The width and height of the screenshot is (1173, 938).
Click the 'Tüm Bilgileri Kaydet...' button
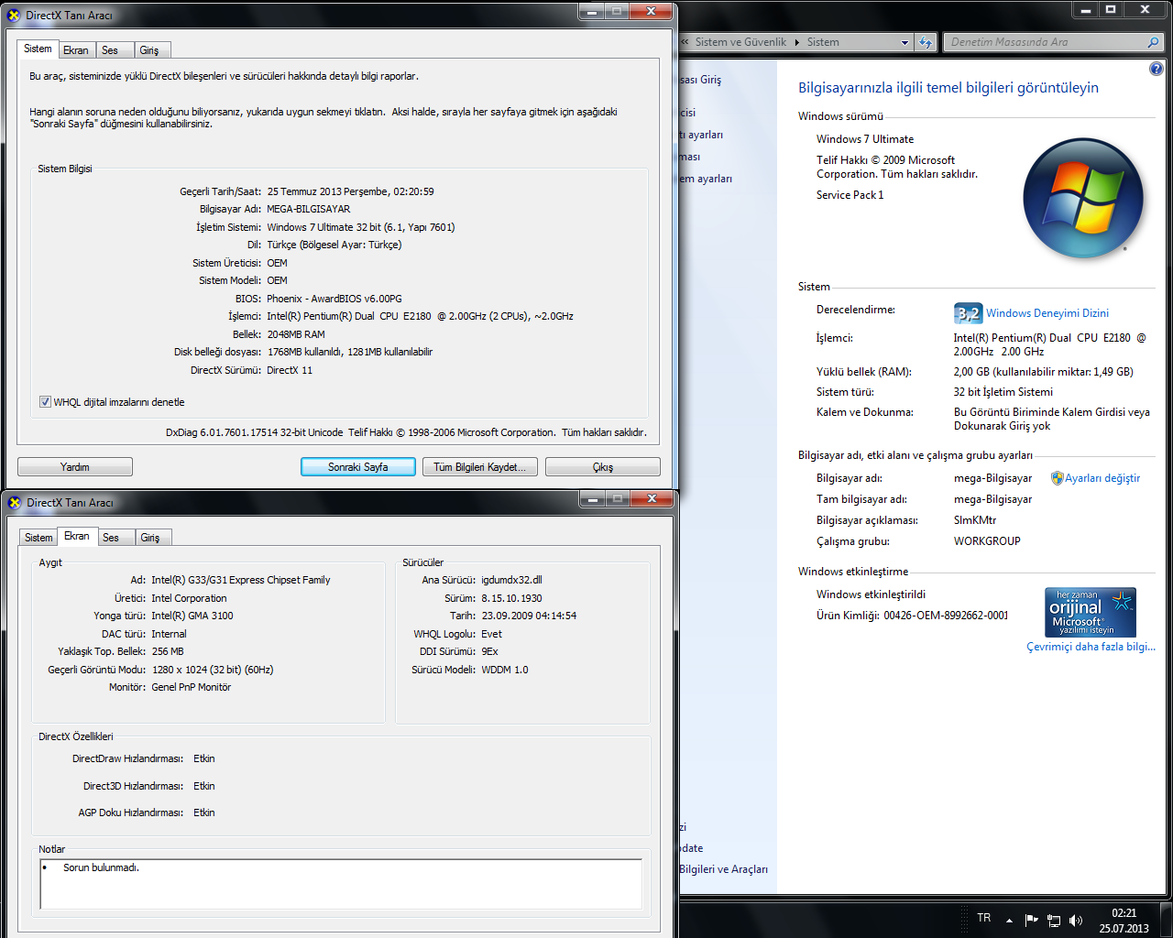tap(479, 467)
